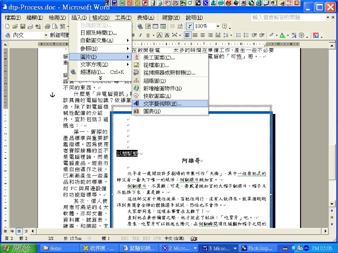Toggle OVR overtype mode in status bar

pos(157,238)
